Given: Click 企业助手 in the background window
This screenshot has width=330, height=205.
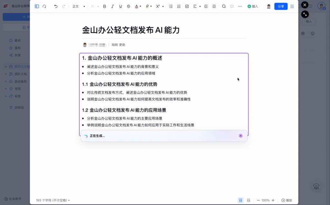Looking at the screenshot, I should pyautogui.click(x=13, y=199).
